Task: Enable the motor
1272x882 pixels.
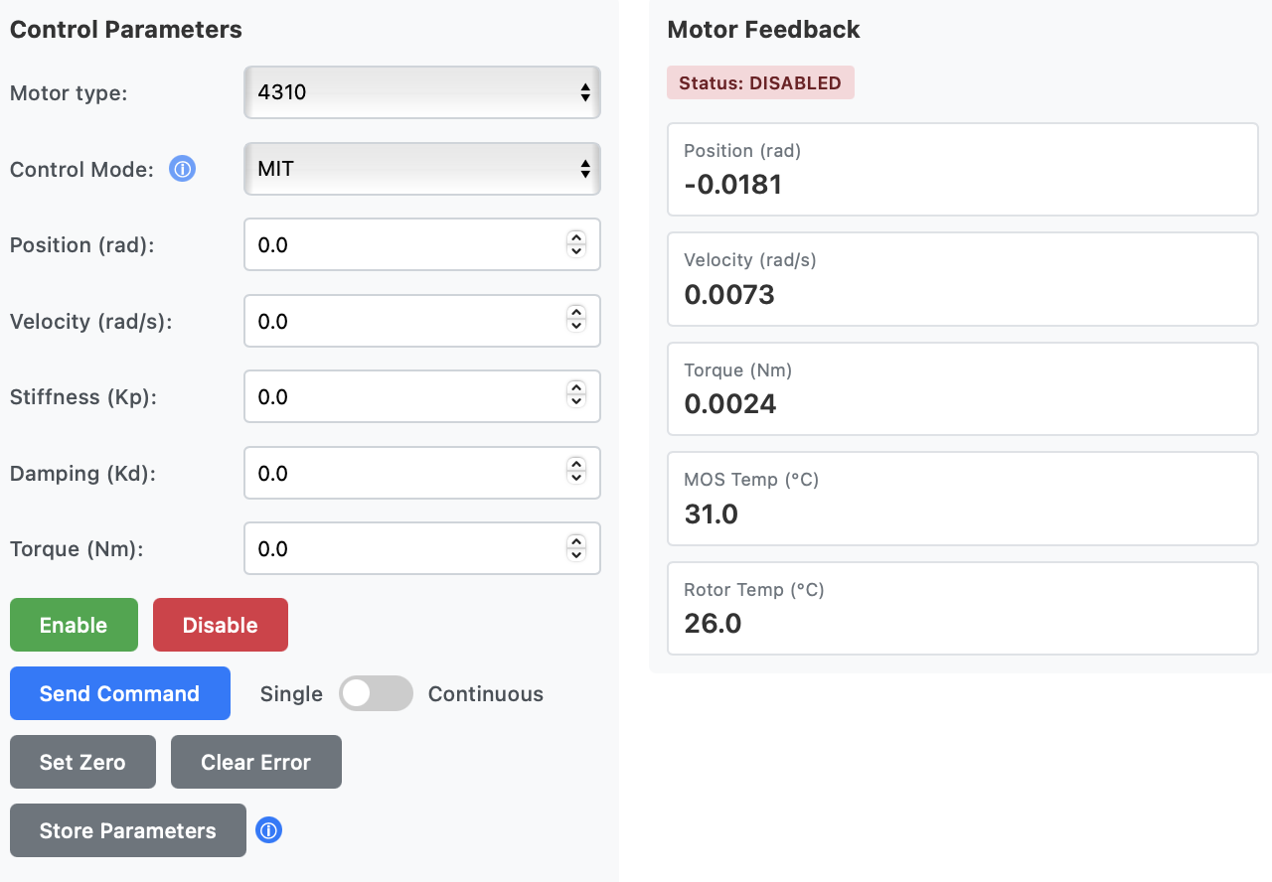Action: (74, 625)
